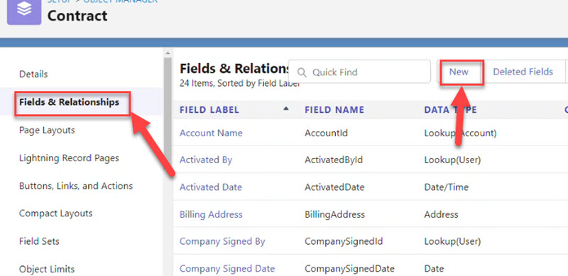Click the sidebar scroll up arrow

pos(167,53)
